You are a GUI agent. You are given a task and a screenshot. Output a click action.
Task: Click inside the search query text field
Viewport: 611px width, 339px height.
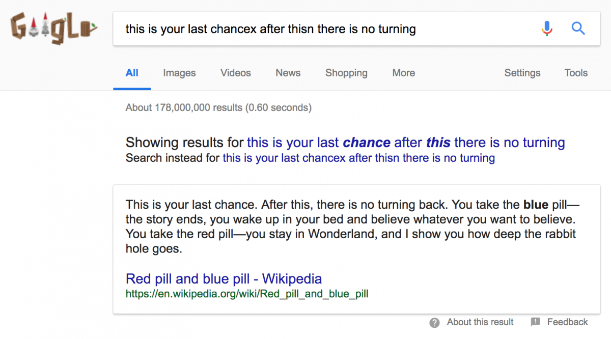(326, 29)
